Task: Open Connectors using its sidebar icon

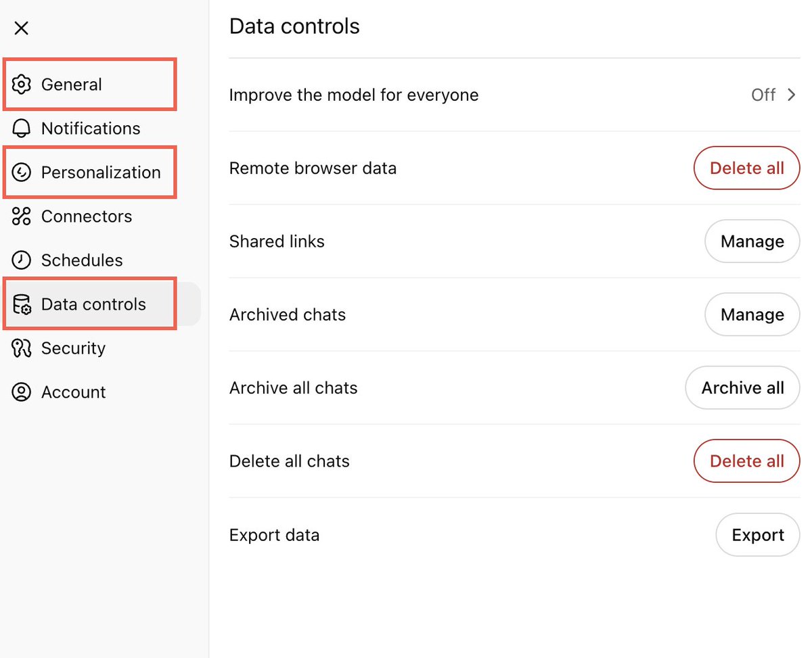Action: coord(21,216)
